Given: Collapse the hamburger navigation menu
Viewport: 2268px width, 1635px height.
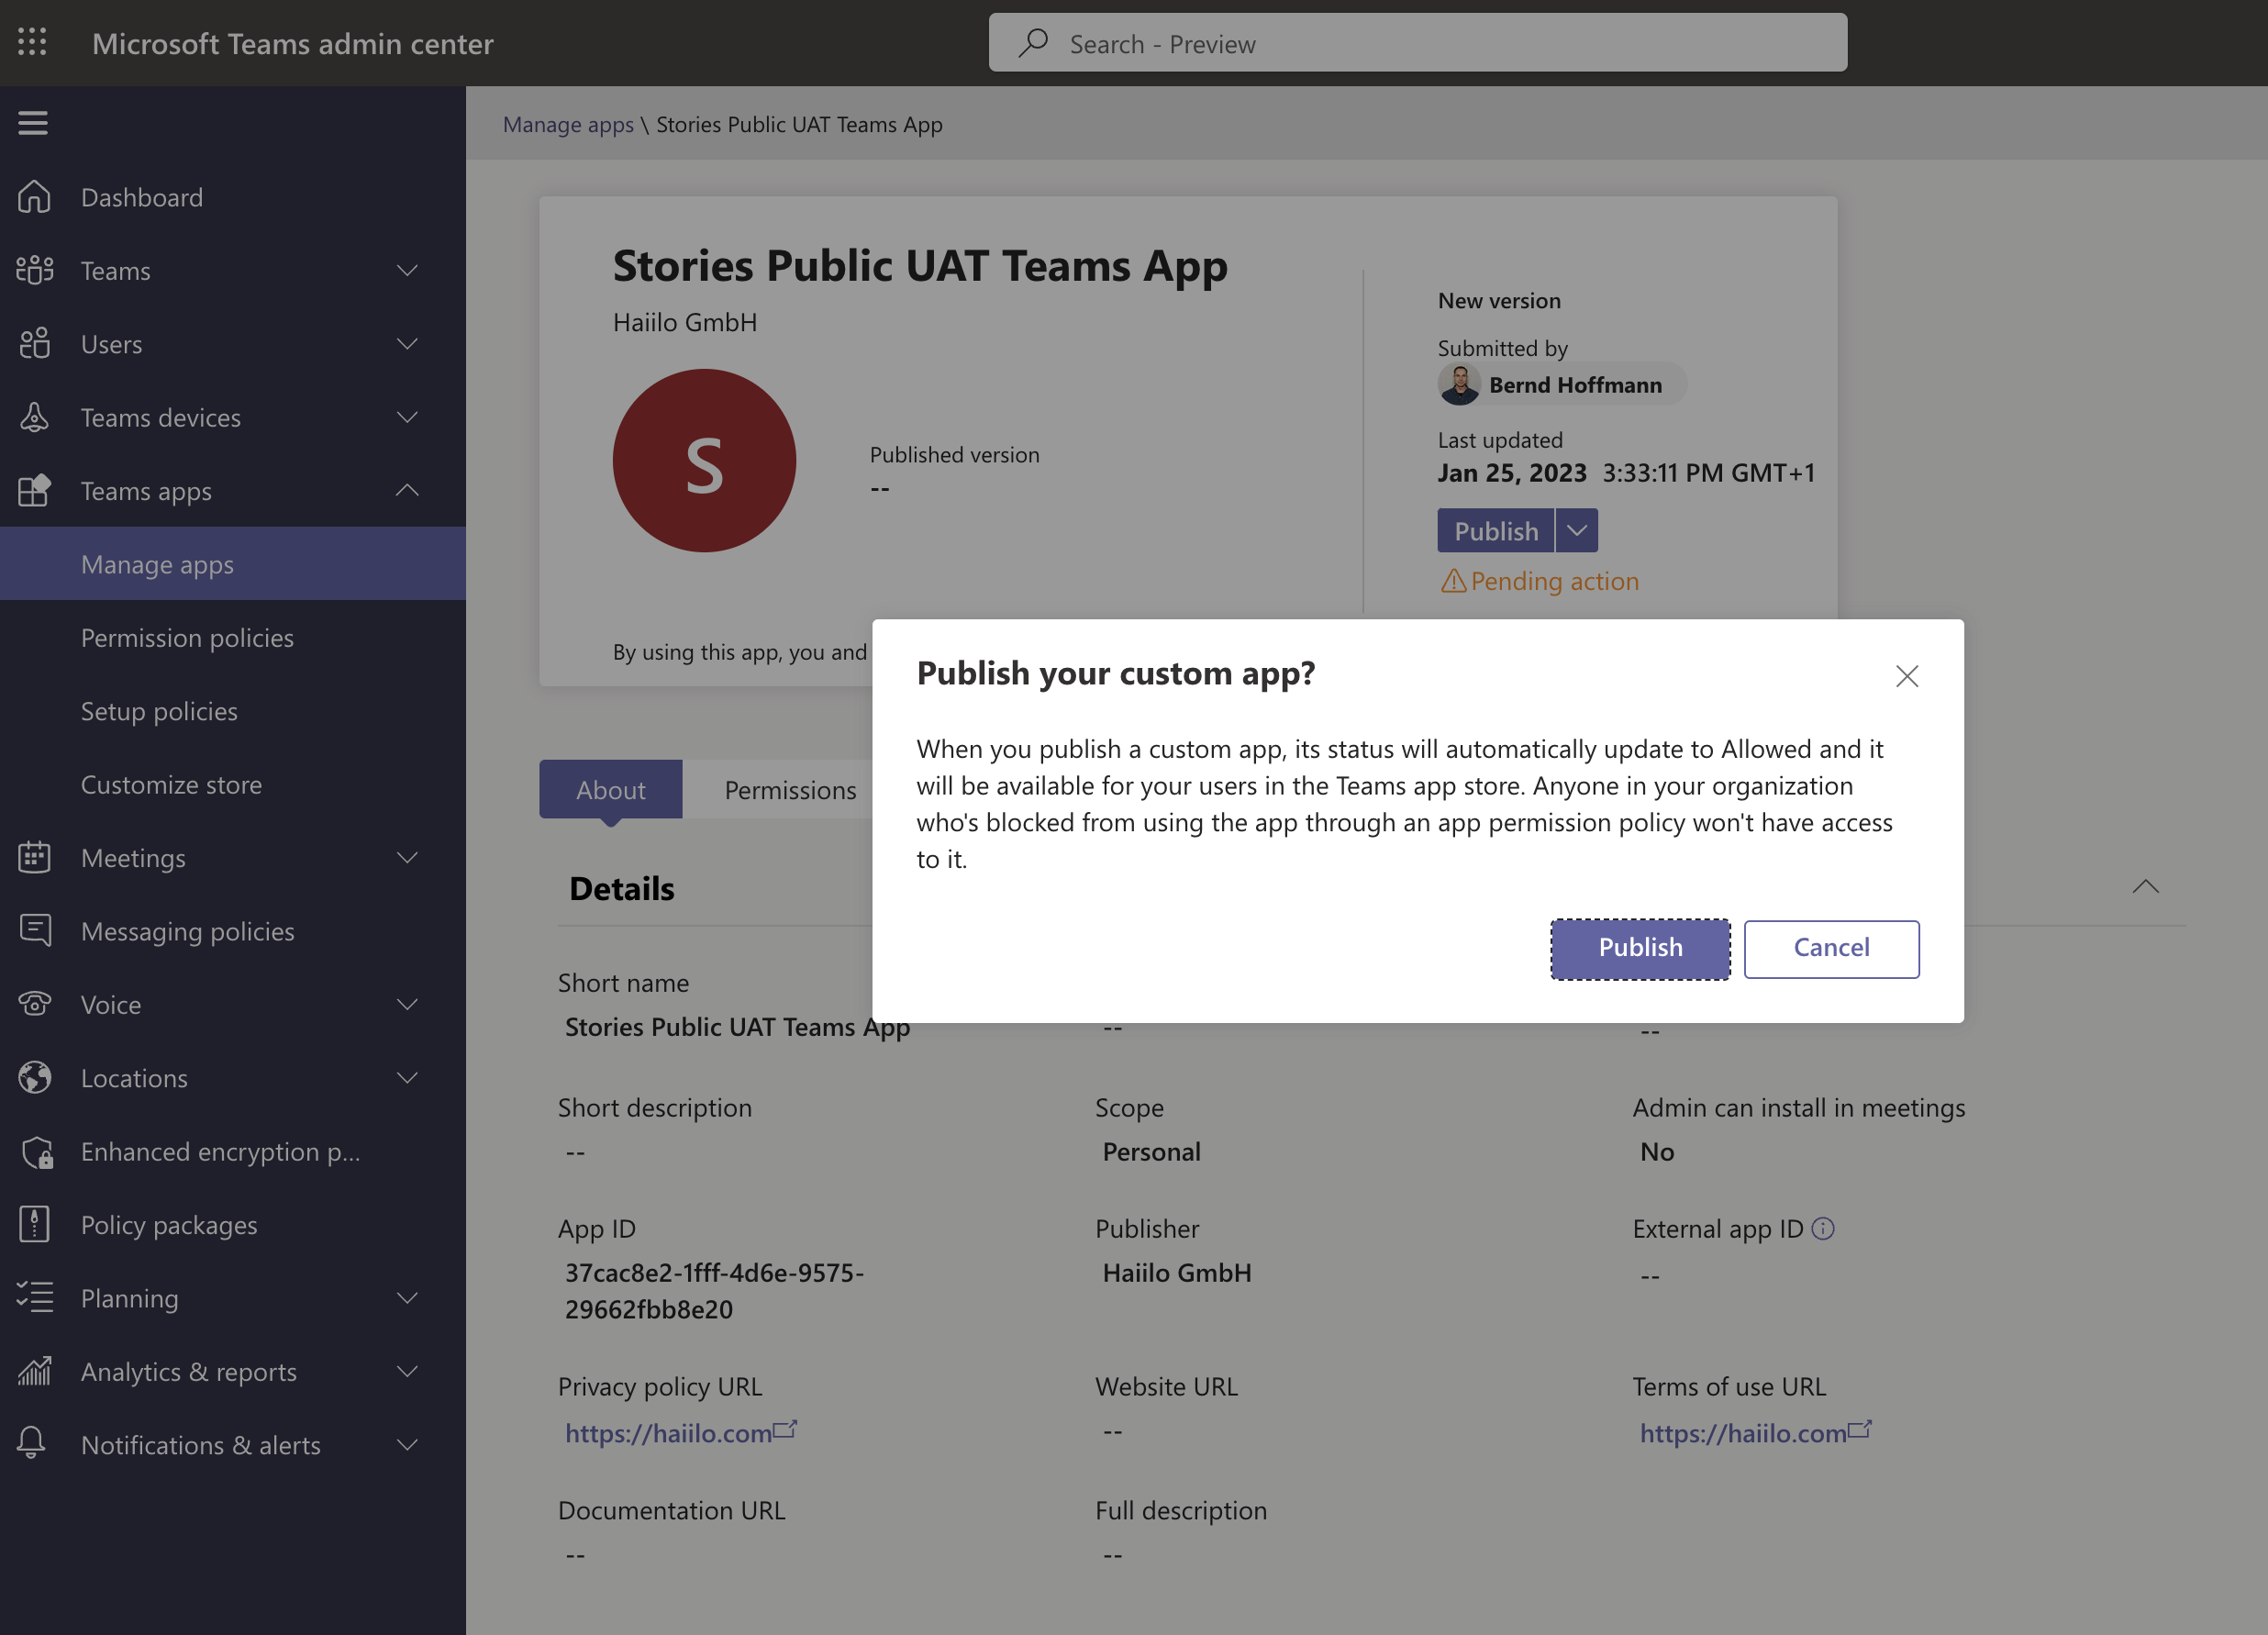Looking at the screenshot, I should 33,123.
